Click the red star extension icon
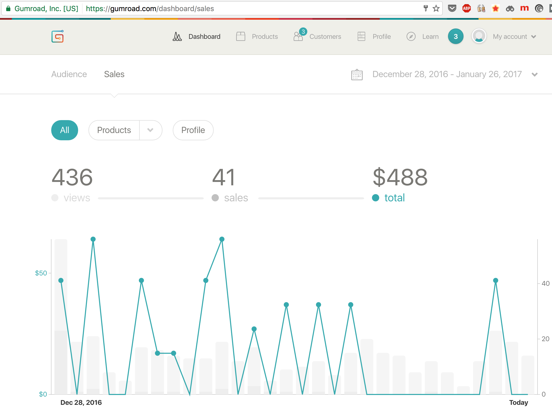Image resolution: width=552 pixels, height=410 pixels. pos(495,9)
